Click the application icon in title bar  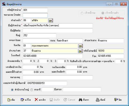point(4,4)
